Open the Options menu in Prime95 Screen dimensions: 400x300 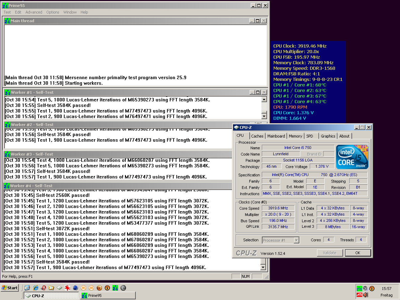pyautogui.click(x=53, y=12)
